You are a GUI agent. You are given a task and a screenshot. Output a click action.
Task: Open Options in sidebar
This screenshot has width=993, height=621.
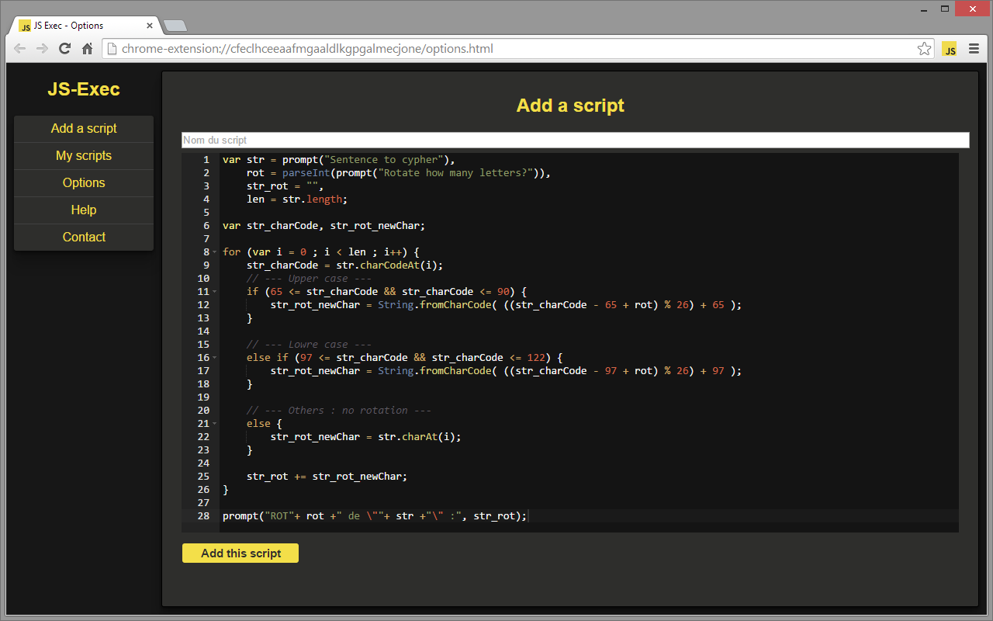point(84,183)
